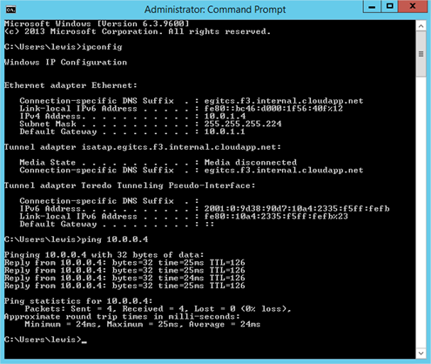Click the vertical scrollbar thumb grip
Viewport: 431px width, 364px height.
click(x=421, y=54)
